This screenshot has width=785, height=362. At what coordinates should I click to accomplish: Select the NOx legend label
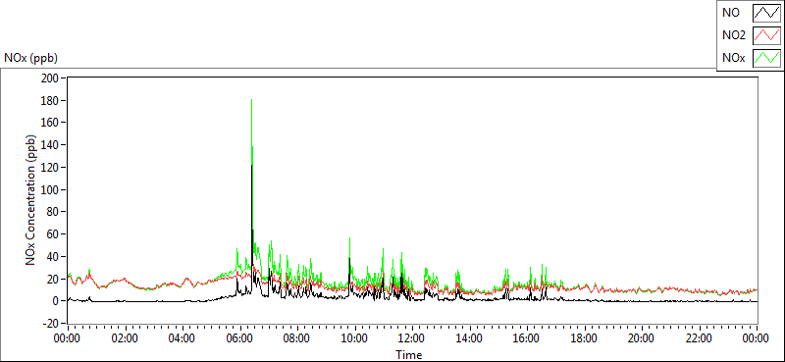(x=734, y=58)
